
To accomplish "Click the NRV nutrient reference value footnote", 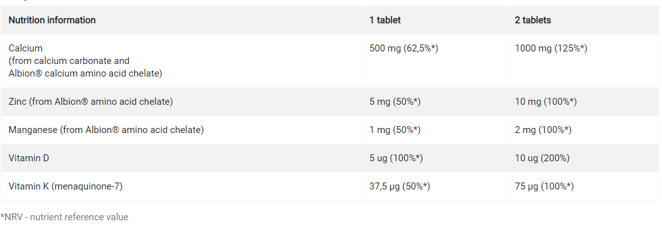I will pyautogui.click(x=64, y=217).
